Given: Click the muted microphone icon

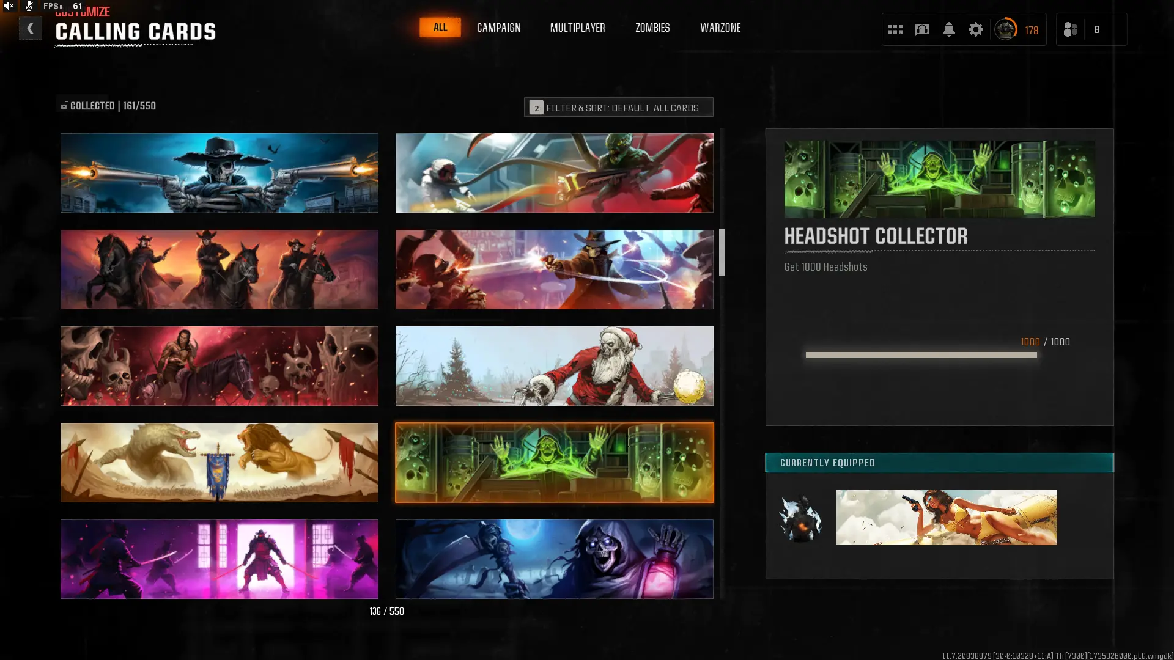Looking at the screenshot, I should (29, 6).
